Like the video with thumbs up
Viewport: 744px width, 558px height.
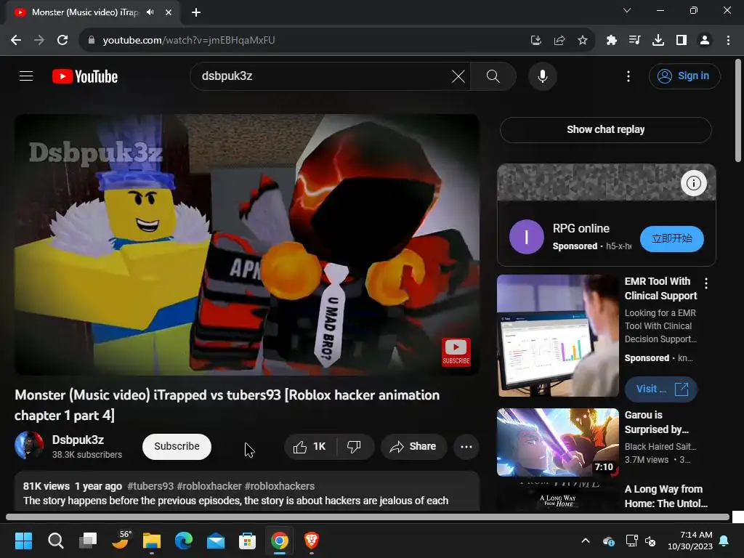click(x=310, y=447)
